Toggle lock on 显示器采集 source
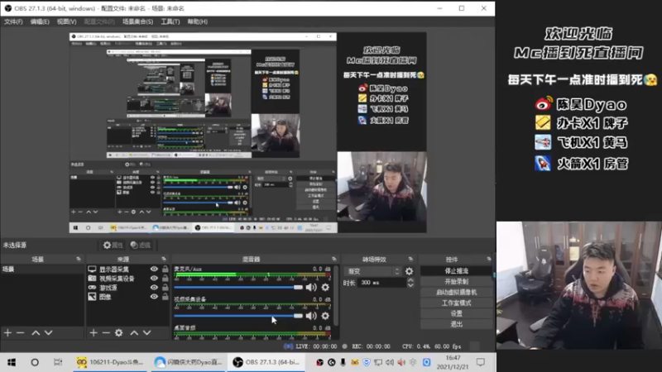 (165, 269)
